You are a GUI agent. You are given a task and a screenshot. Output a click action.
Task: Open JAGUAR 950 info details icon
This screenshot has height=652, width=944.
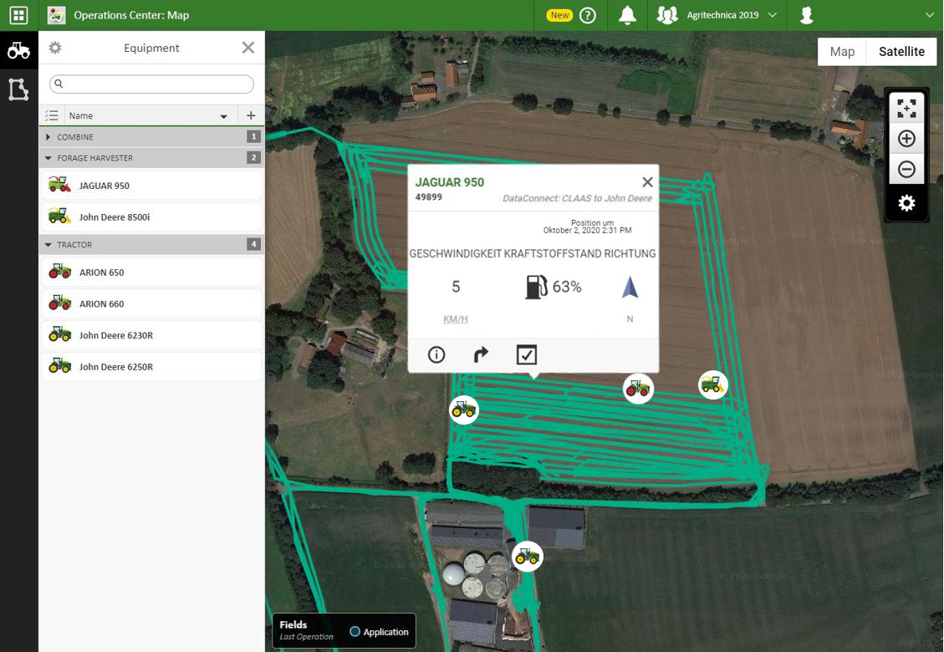click(436, 355)
